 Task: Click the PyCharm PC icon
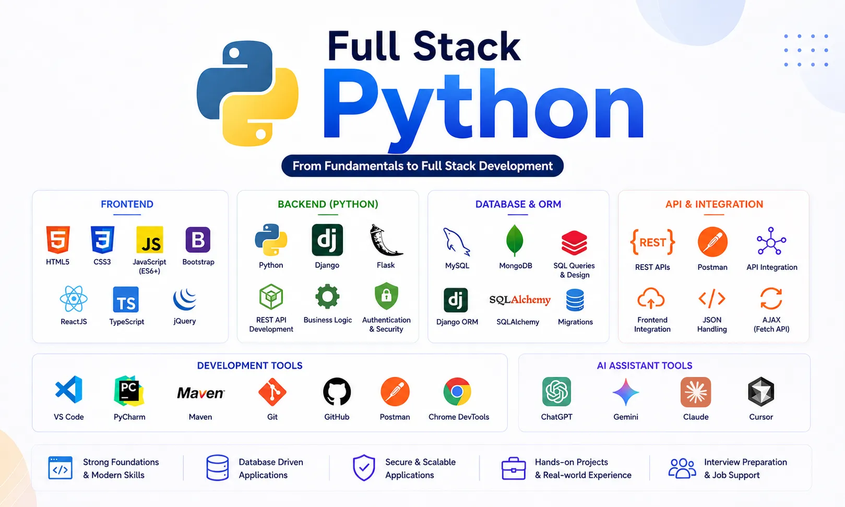click(x=129, y=391)
